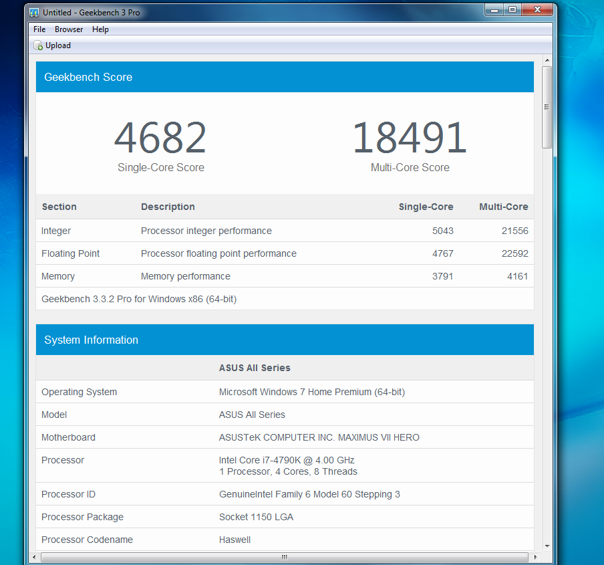Click Floating Point multi-core value 22592
Screen dimensions: 604x565
click(x=514, y=253)
